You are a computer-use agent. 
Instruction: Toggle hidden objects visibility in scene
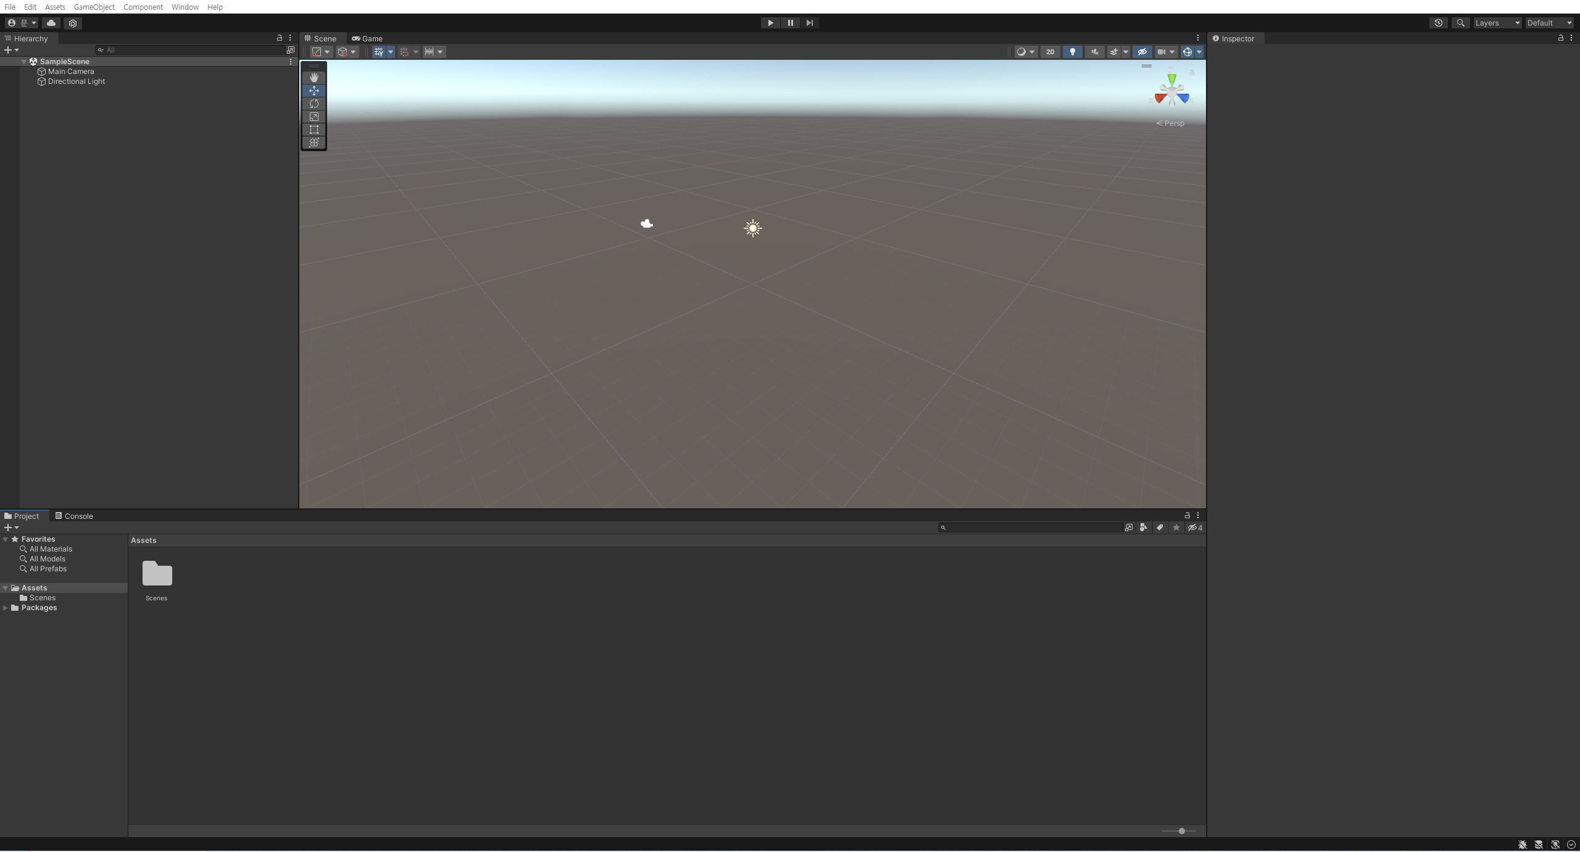(x=1142, y=52)
